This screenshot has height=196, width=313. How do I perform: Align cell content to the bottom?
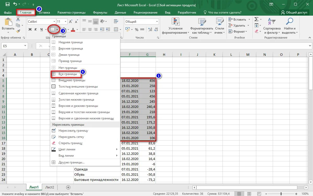[x=96, y=21]
